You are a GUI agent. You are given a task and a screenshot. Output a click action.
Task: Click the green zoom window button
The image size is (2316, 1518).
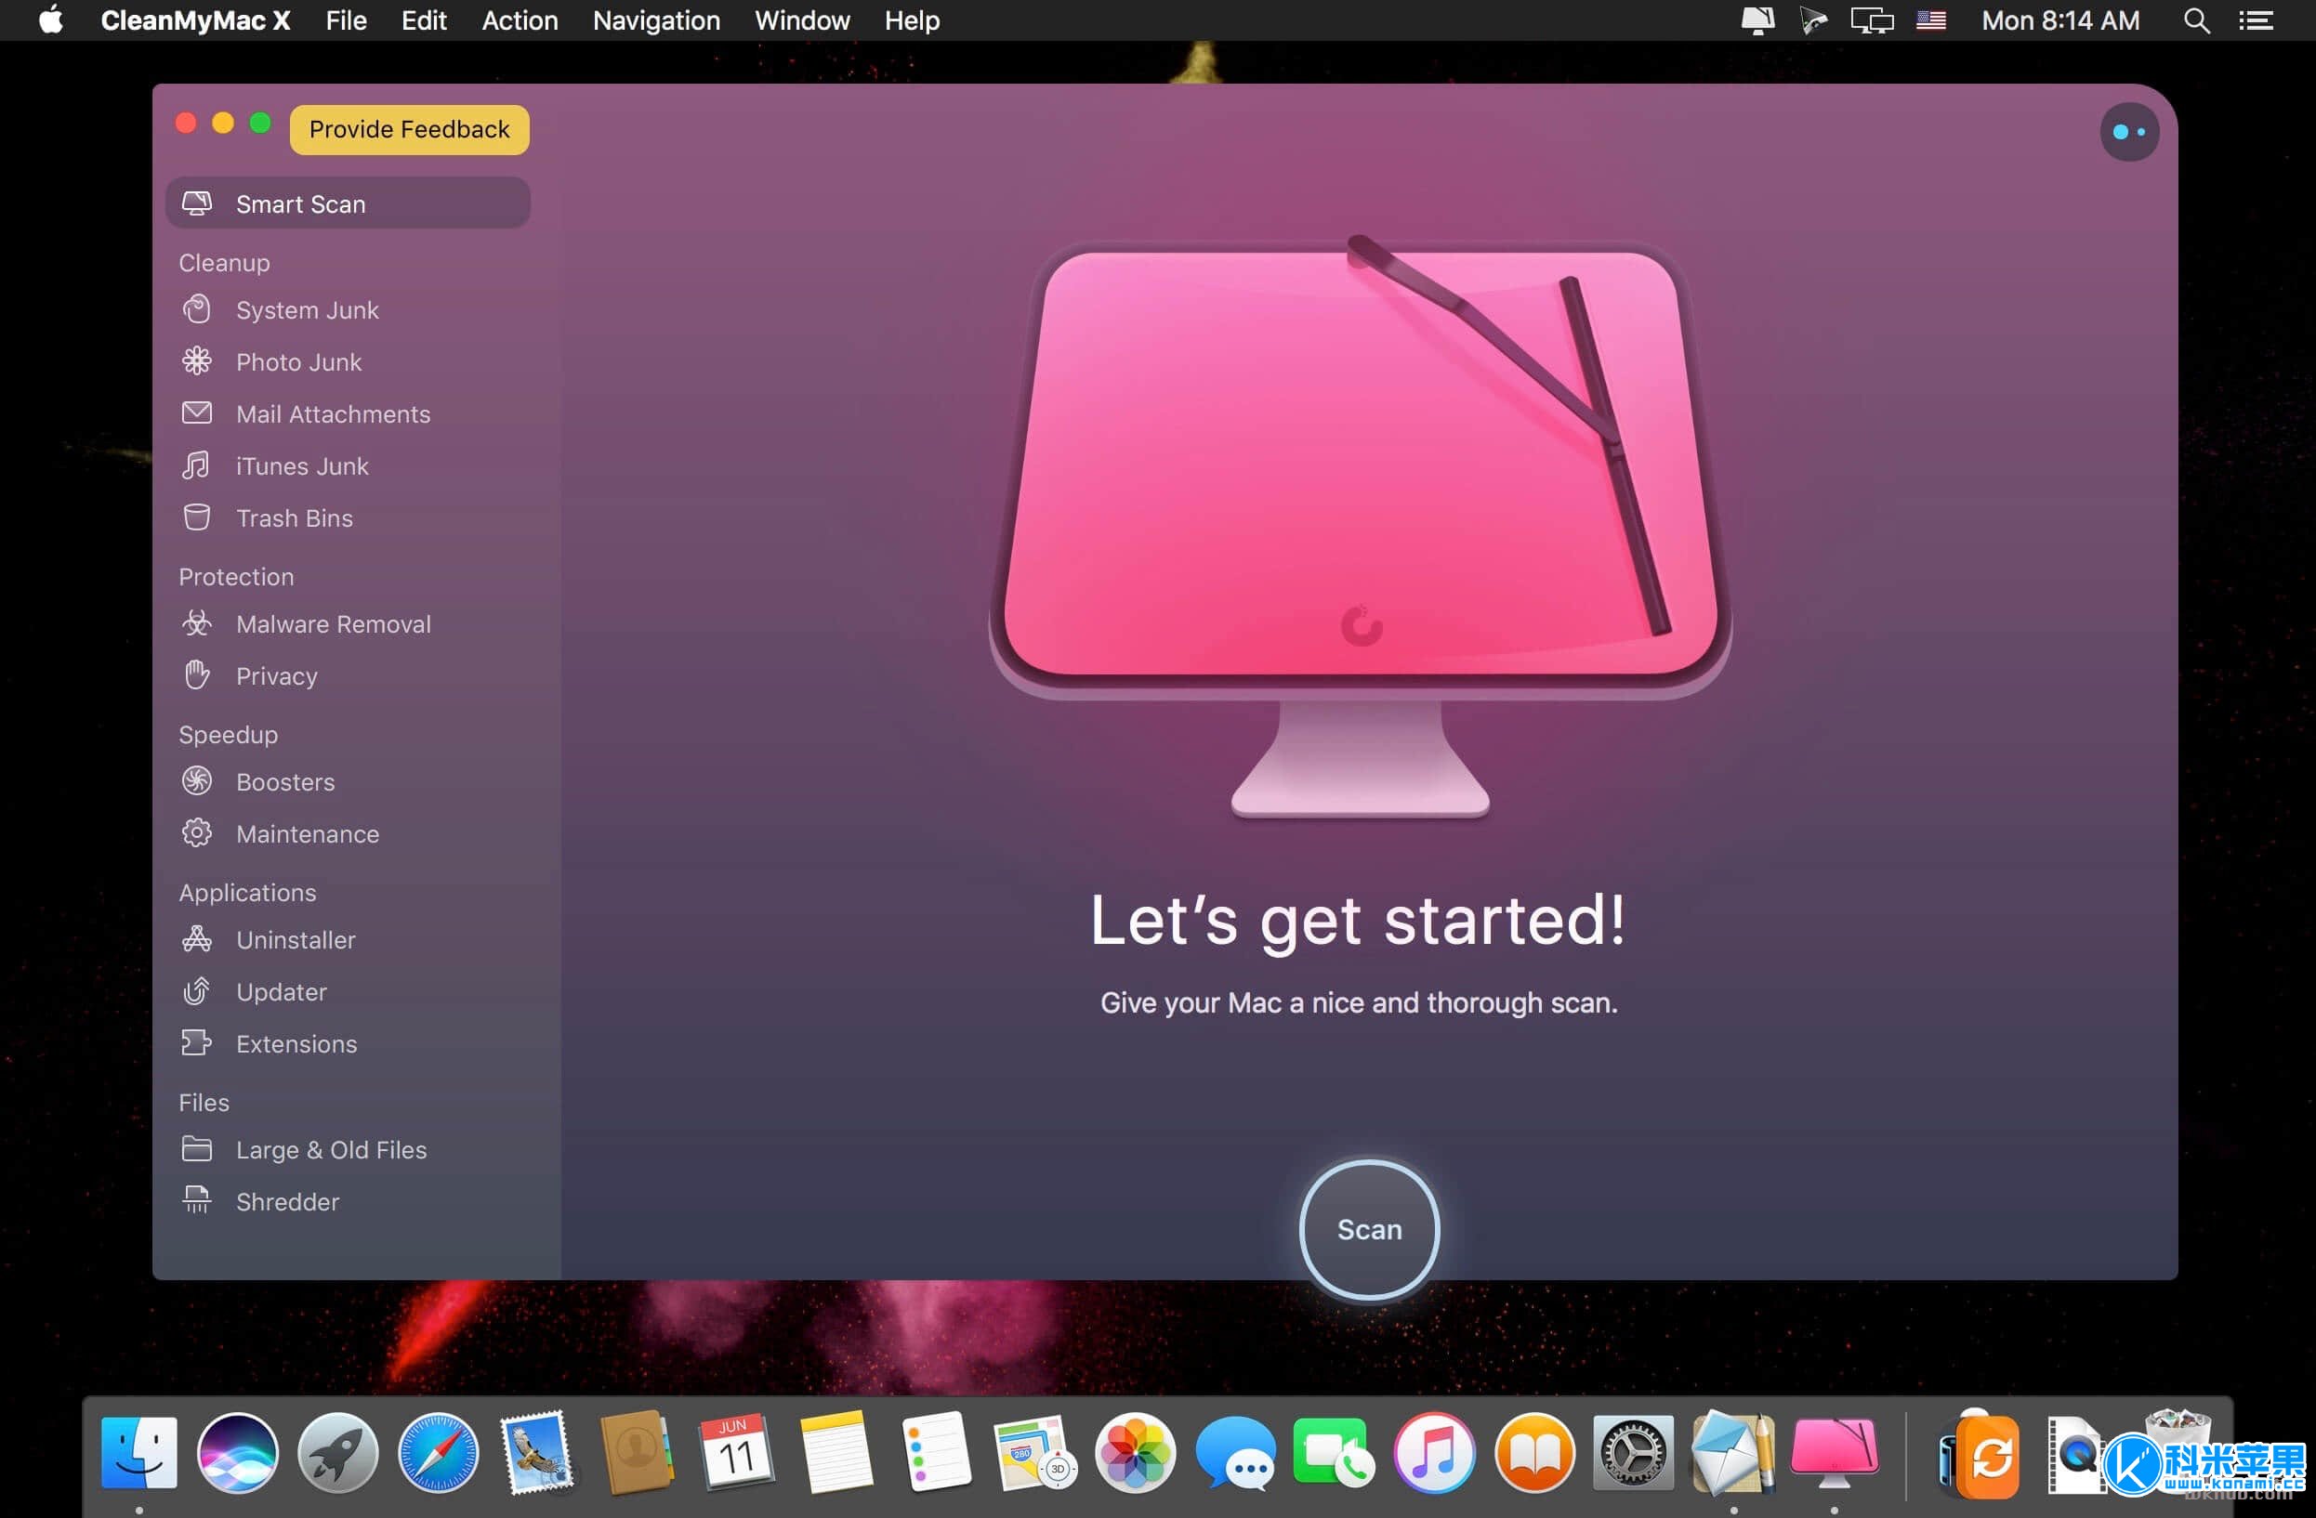260,124
